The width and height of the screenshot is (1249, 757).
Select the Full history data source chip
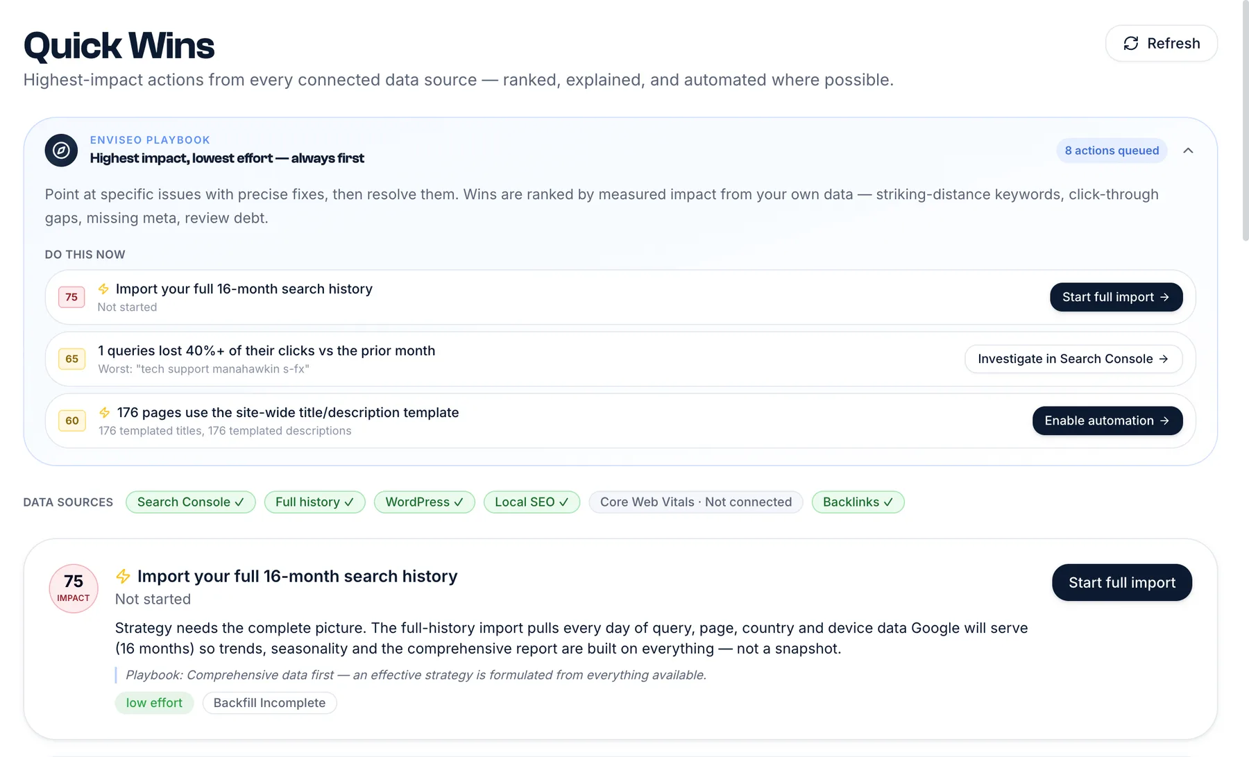(315, 502)
